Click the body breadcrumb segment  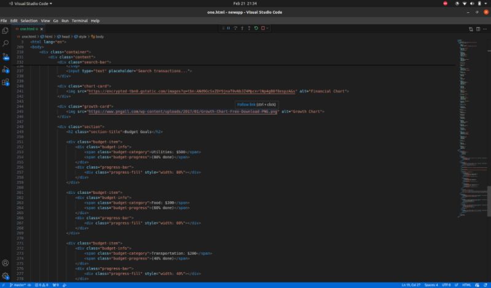97,37
